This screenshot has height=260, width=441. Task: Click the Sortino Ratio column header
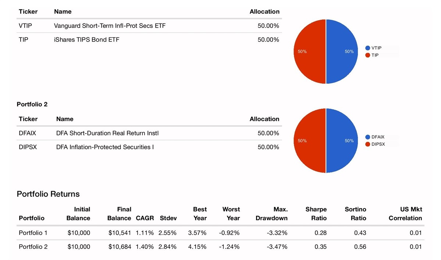click(x=355, y=214)
